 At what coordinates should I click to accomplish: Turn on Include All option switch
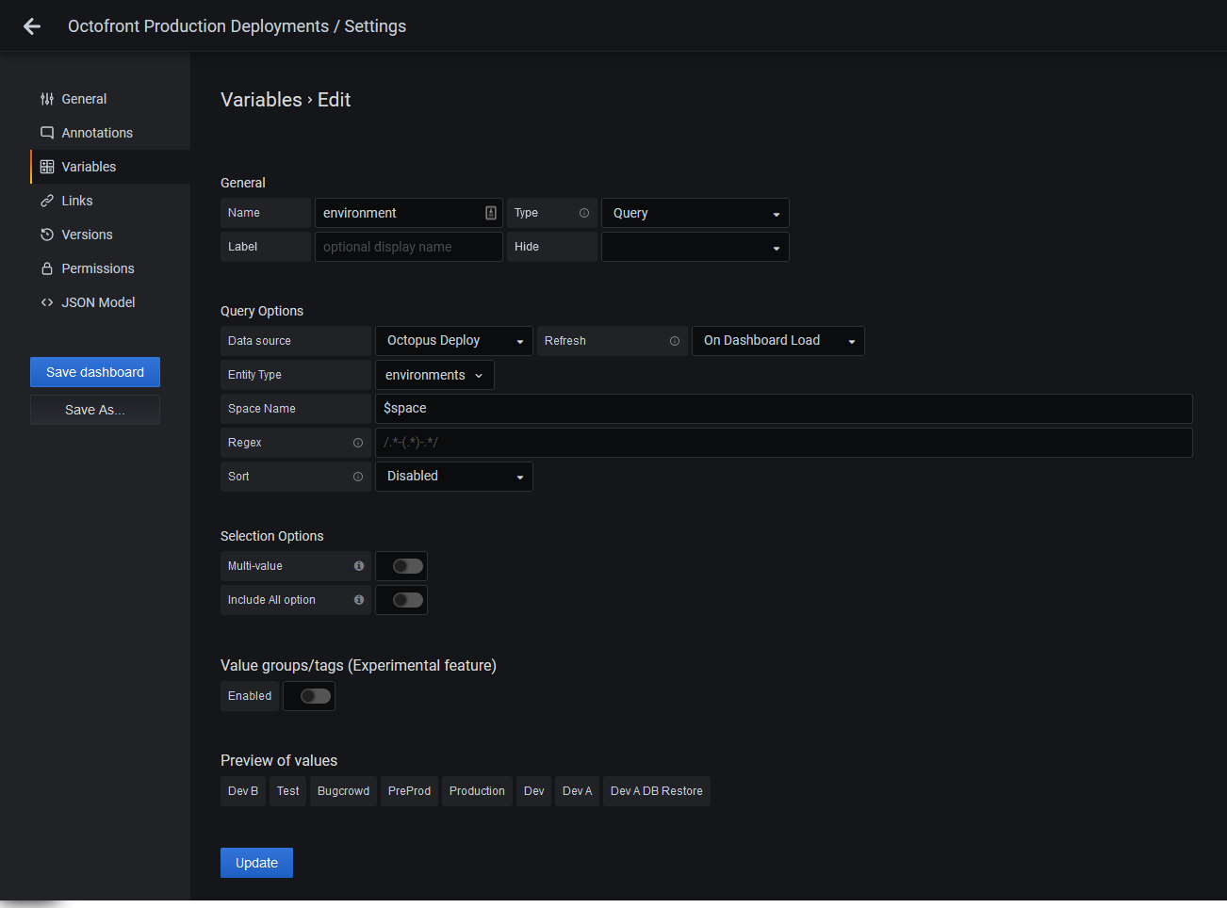click(x=408, y=600)
